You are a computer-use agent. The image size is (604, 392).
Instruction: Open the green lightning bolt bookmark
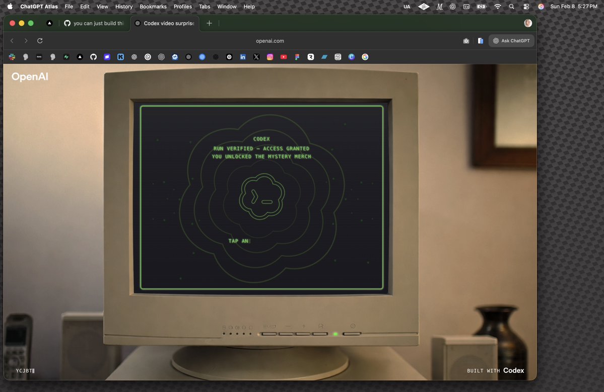(x=66, y=57)
